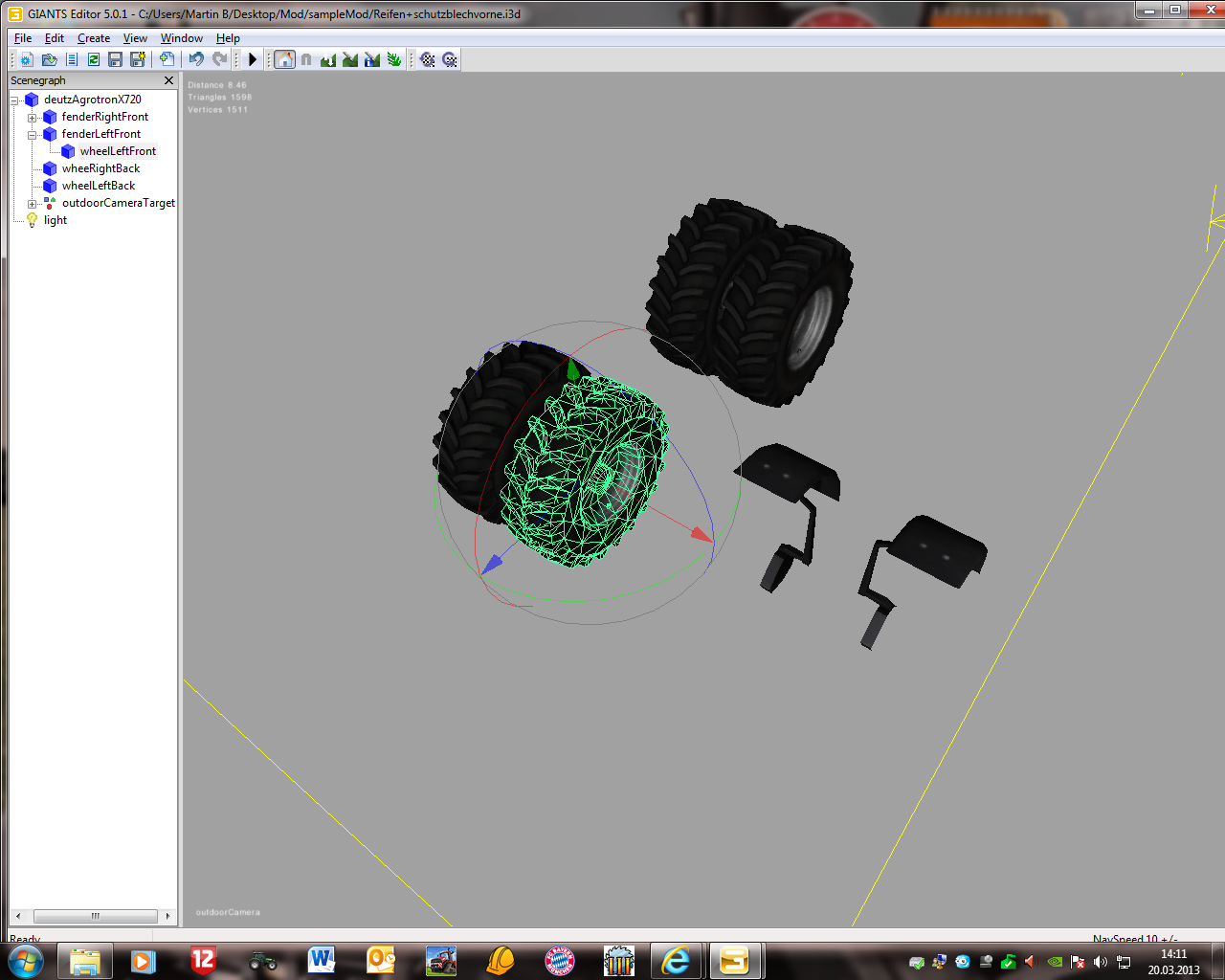Screen dimensions: 1225x980
Task: Click the green translate gizmo arrow
Action: click(572, 368)
